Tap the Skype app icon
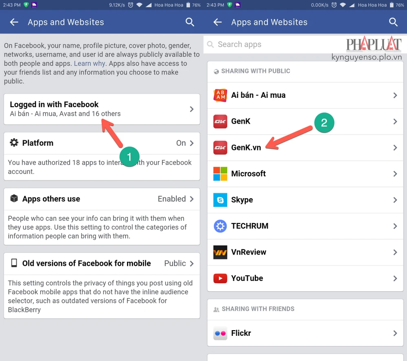Viewport: 407px width, 361px height. tap(220, 200)
